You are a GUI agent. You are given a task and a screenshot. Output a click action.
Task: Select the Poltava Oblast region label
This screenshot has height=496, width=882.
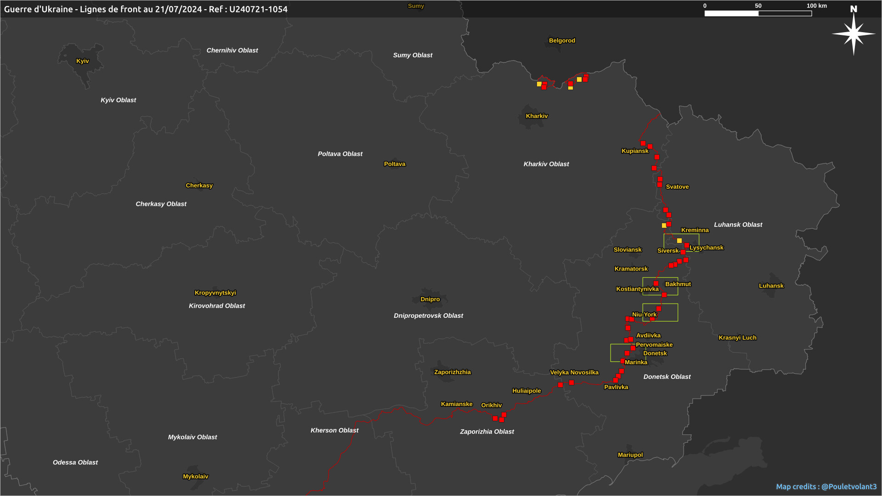point(340,154)
